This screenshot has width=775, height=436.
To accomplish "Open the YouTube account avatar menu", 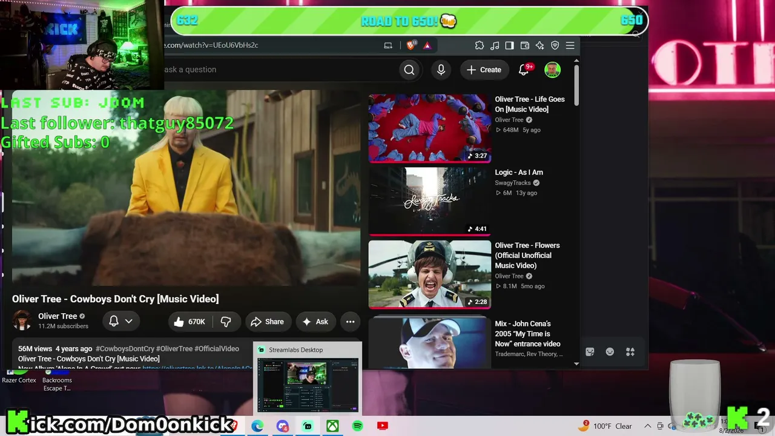I will pos(552,70).
